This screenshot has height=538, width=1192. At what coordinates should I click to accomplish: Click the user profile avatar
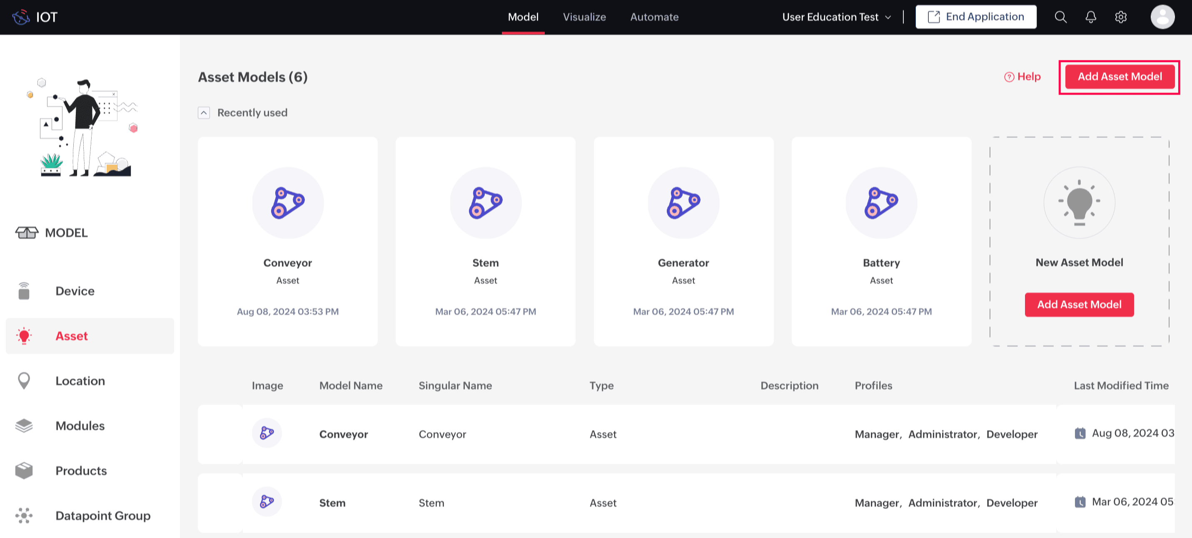(1162, 17)
